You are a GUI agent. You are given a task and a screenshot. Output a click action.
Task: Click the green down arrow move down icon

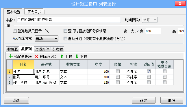77,57
